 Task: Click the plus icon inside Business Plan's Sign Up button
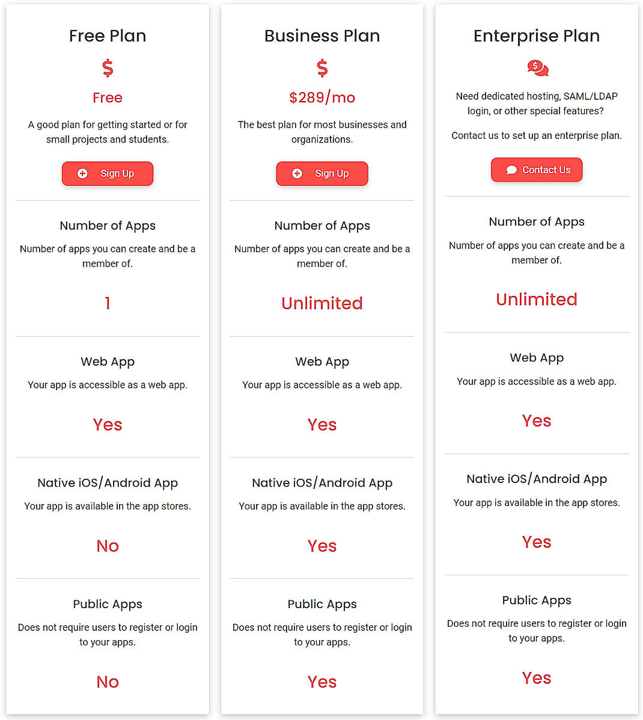click(296, 173)
